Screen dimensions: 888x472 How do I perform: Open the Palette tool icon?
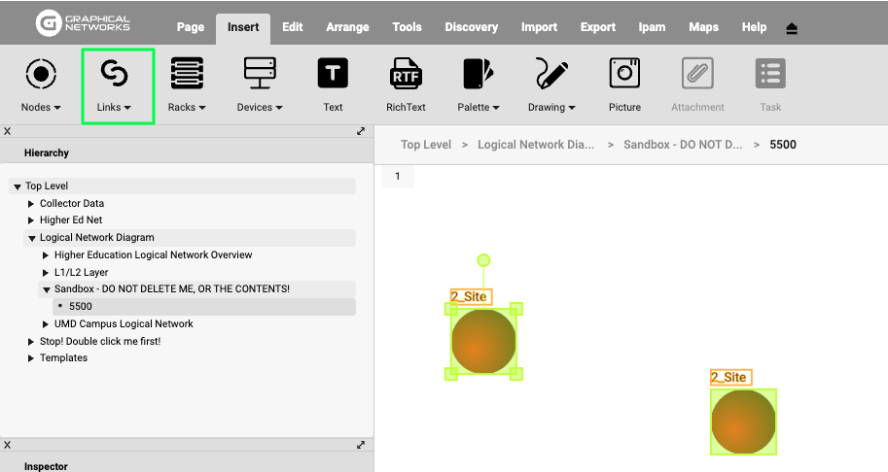pyautogui.click(x=478, y=74)
